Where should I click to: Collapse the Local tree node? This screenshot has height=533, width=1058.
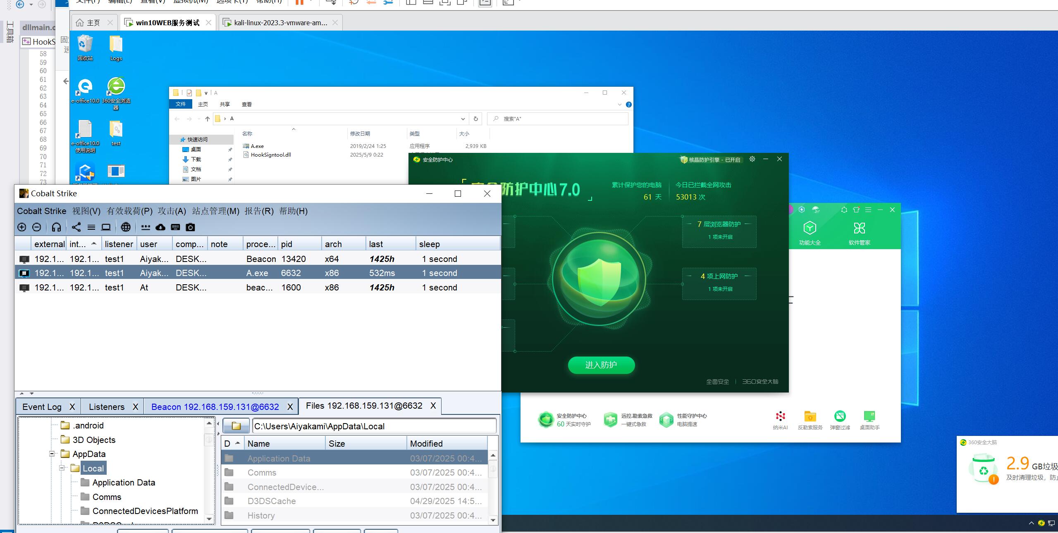click(62, 468)
